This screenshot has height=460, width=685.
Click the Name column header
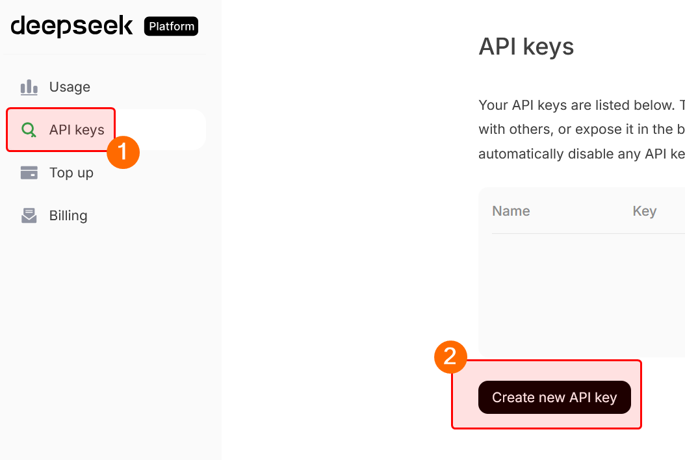[511, 211]
